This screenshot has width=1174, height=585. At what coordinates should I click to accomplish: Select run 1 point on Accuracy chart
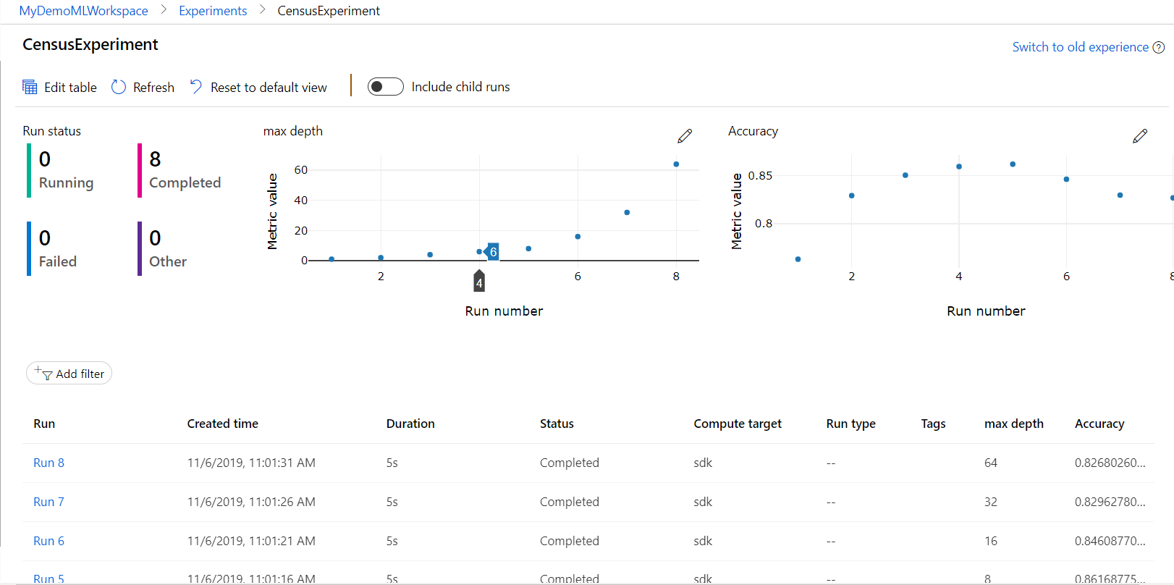[798, 259]
